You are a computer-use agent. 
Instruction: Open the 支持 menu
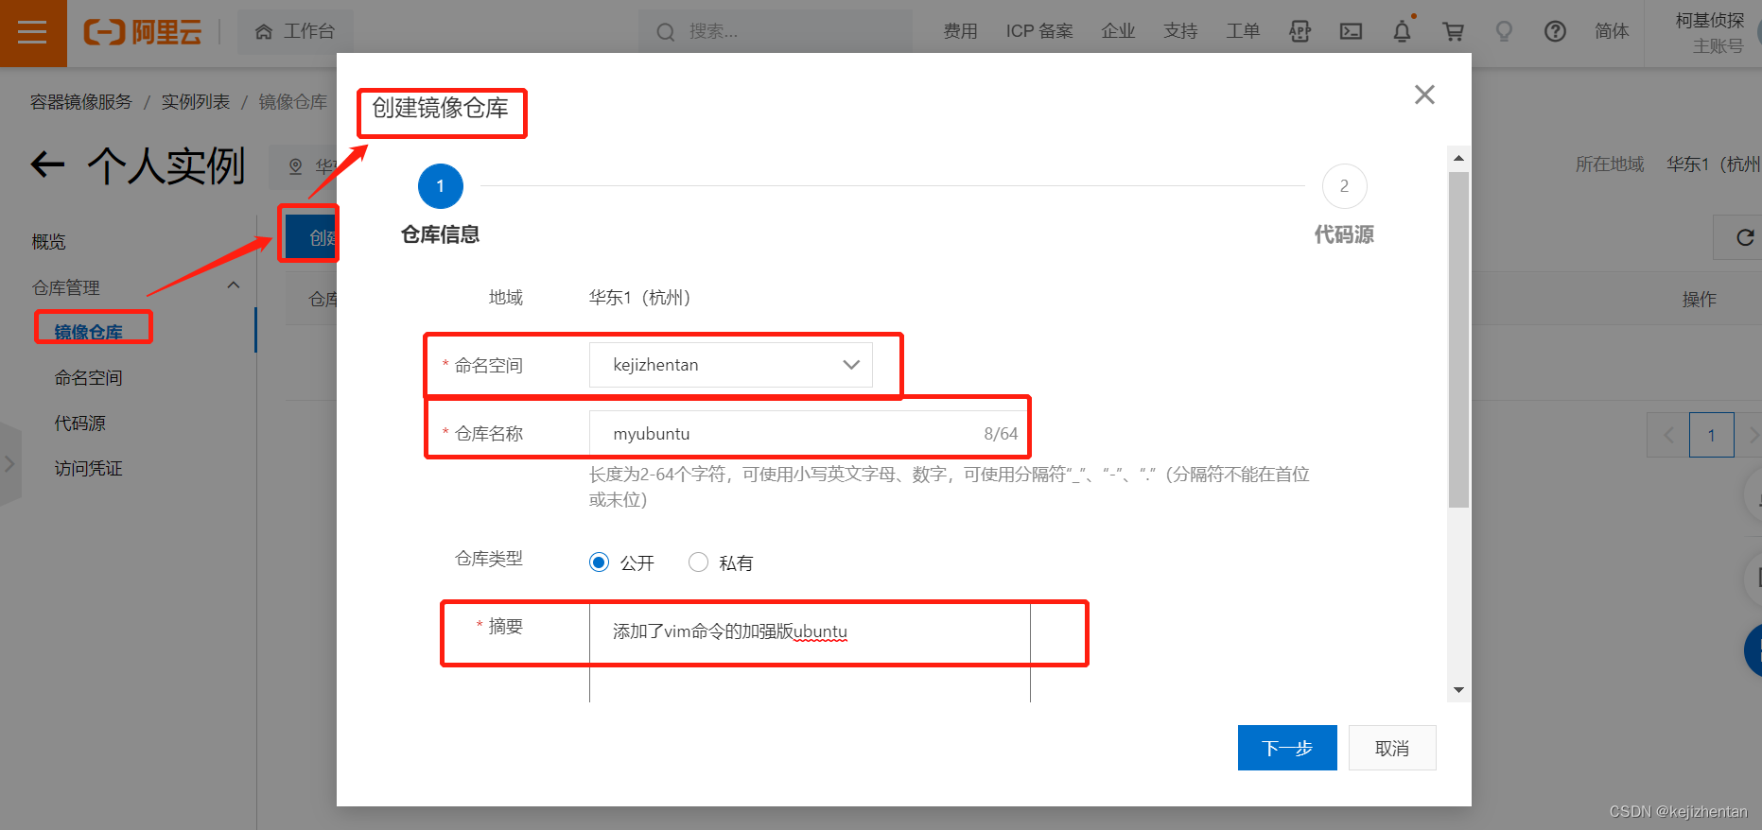click(x=1180, y=32)
